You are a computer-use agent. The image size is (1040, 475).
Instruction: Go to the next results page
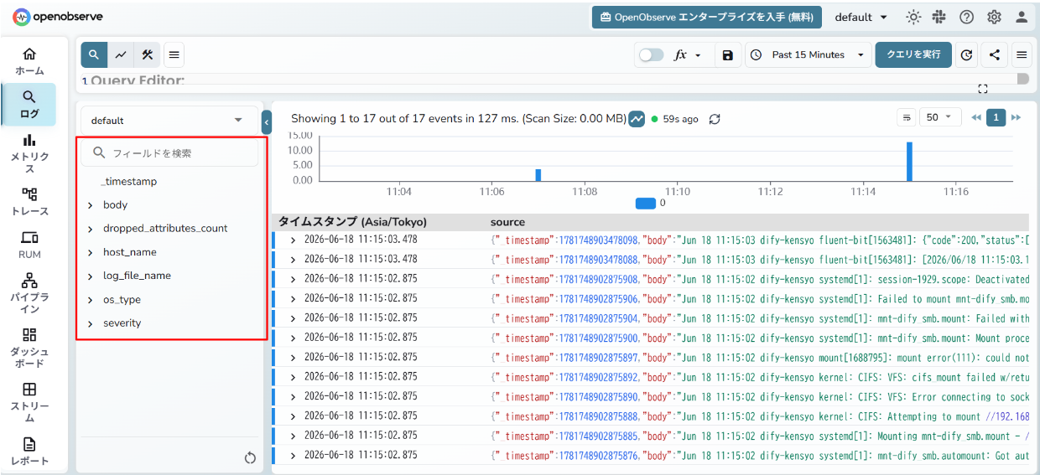pos(1016,117)
